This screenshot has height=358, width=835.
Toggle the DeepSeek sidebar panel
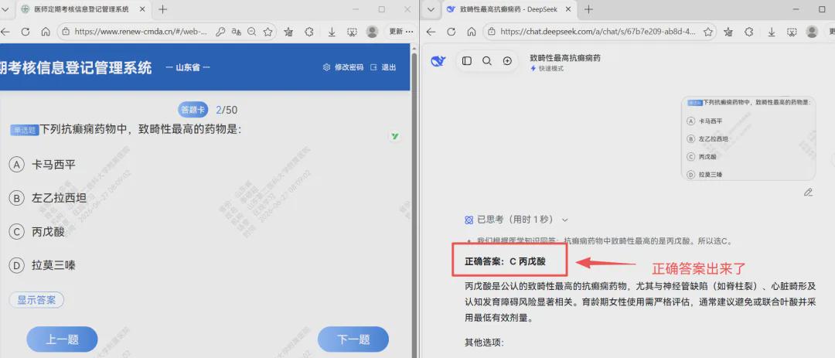pos(467,61)
